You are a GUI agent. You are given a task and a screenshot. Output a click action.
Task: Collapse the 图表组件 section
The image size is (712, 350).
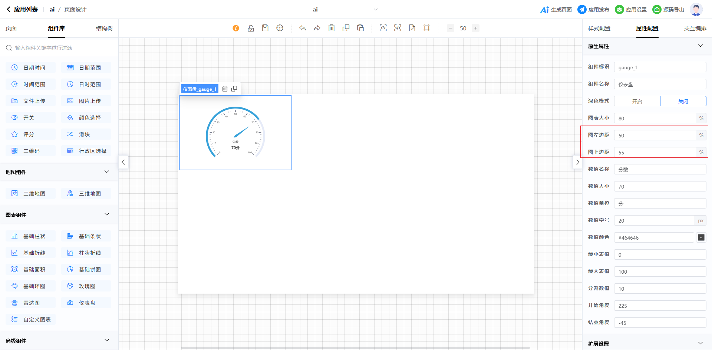(107, 214)
